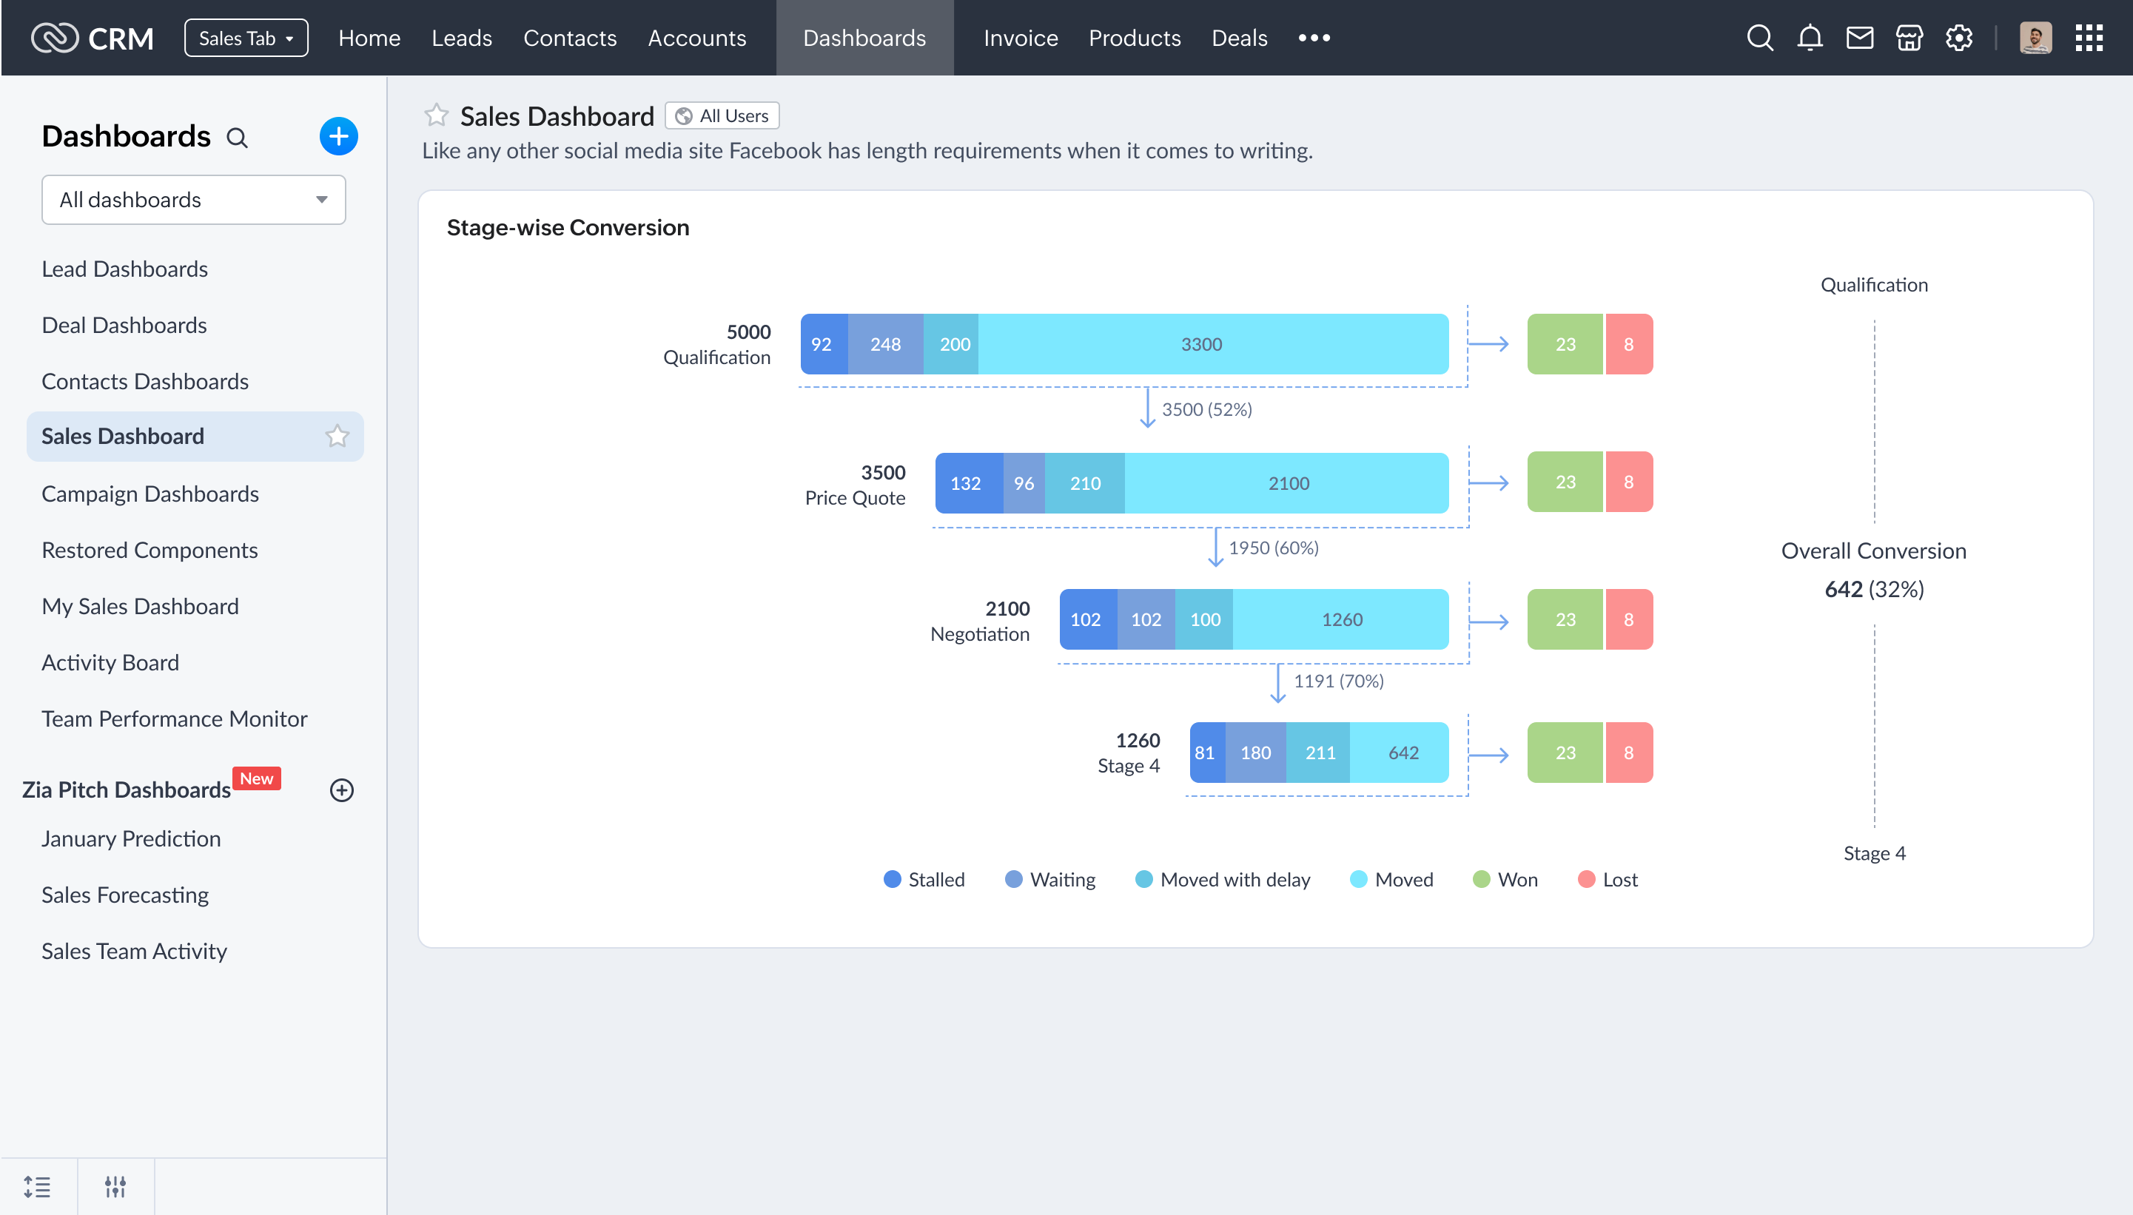Open sidebar filter sliders icon

coord(115,1186)
